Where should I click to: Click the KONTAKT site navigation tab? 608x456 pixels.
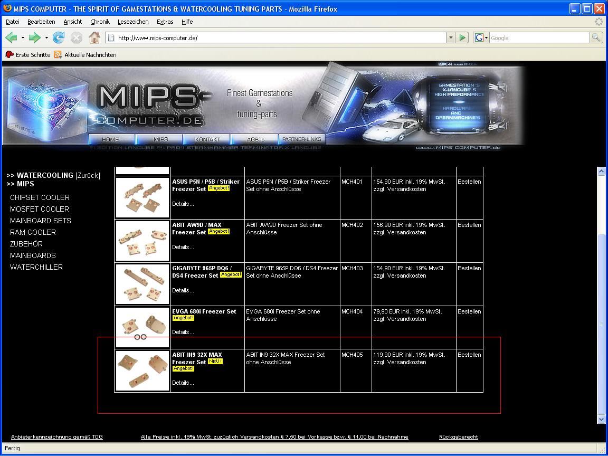point(207,139)
